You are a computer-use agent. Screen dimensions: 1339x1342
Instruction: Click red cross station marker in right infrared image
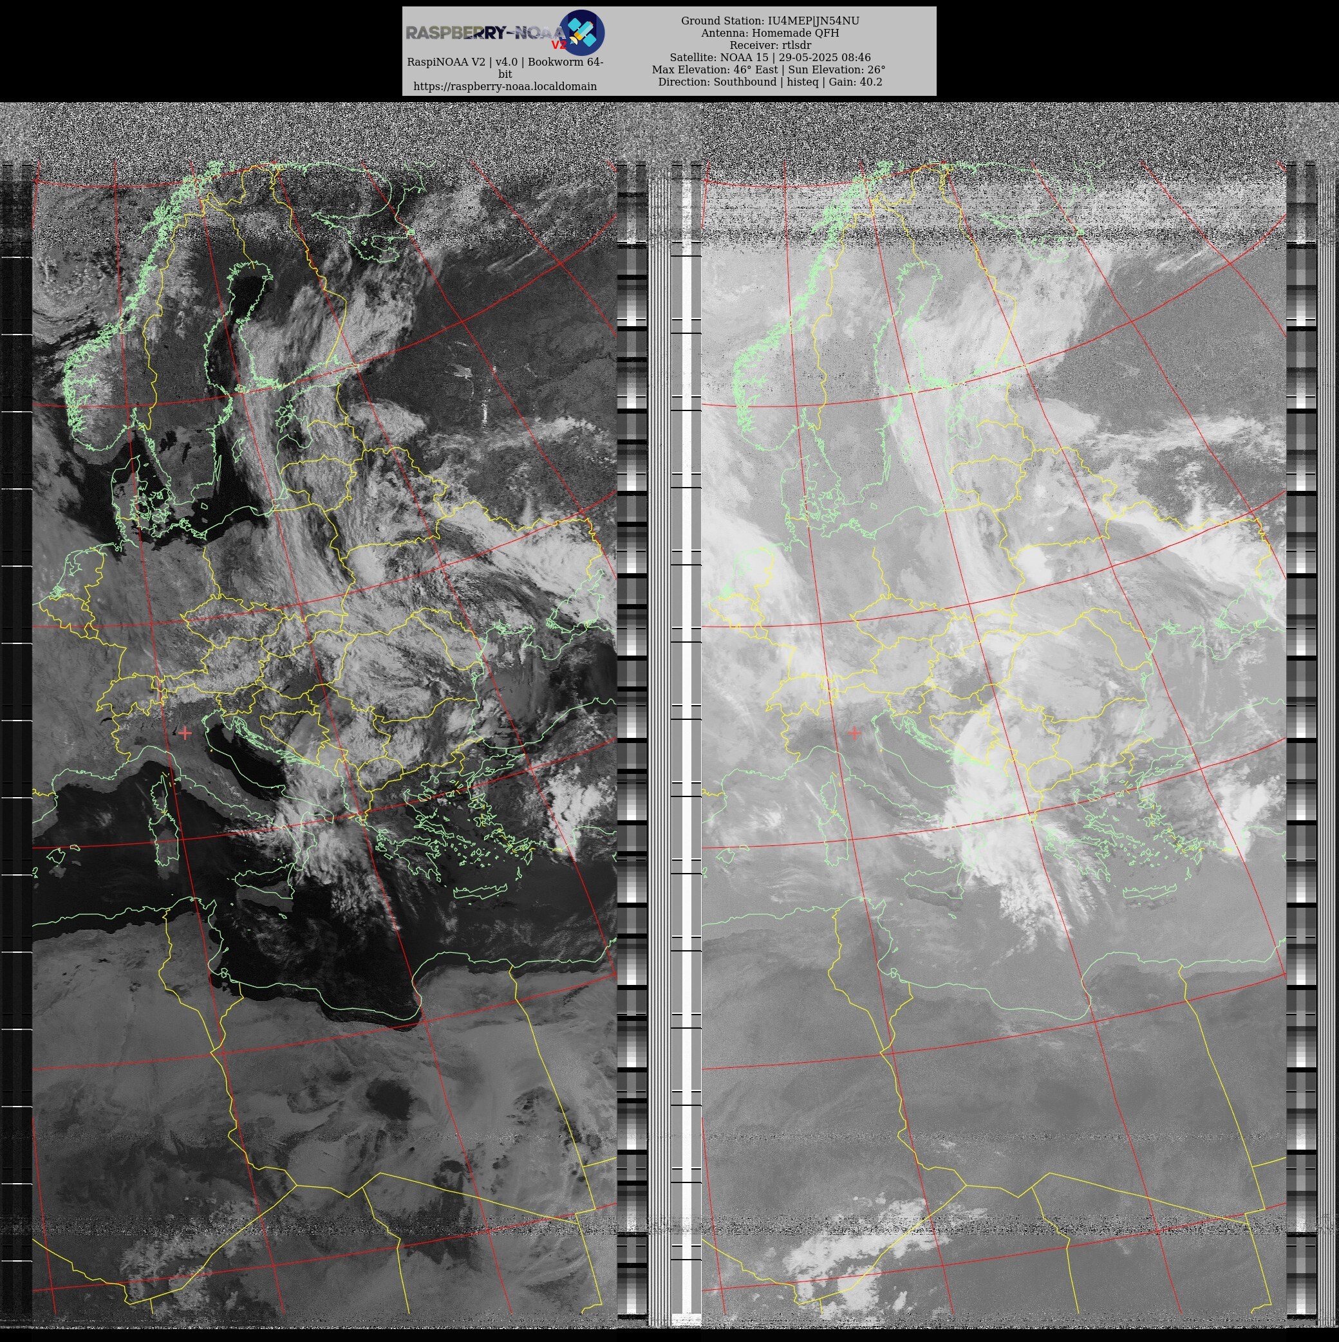click(854, 733)
